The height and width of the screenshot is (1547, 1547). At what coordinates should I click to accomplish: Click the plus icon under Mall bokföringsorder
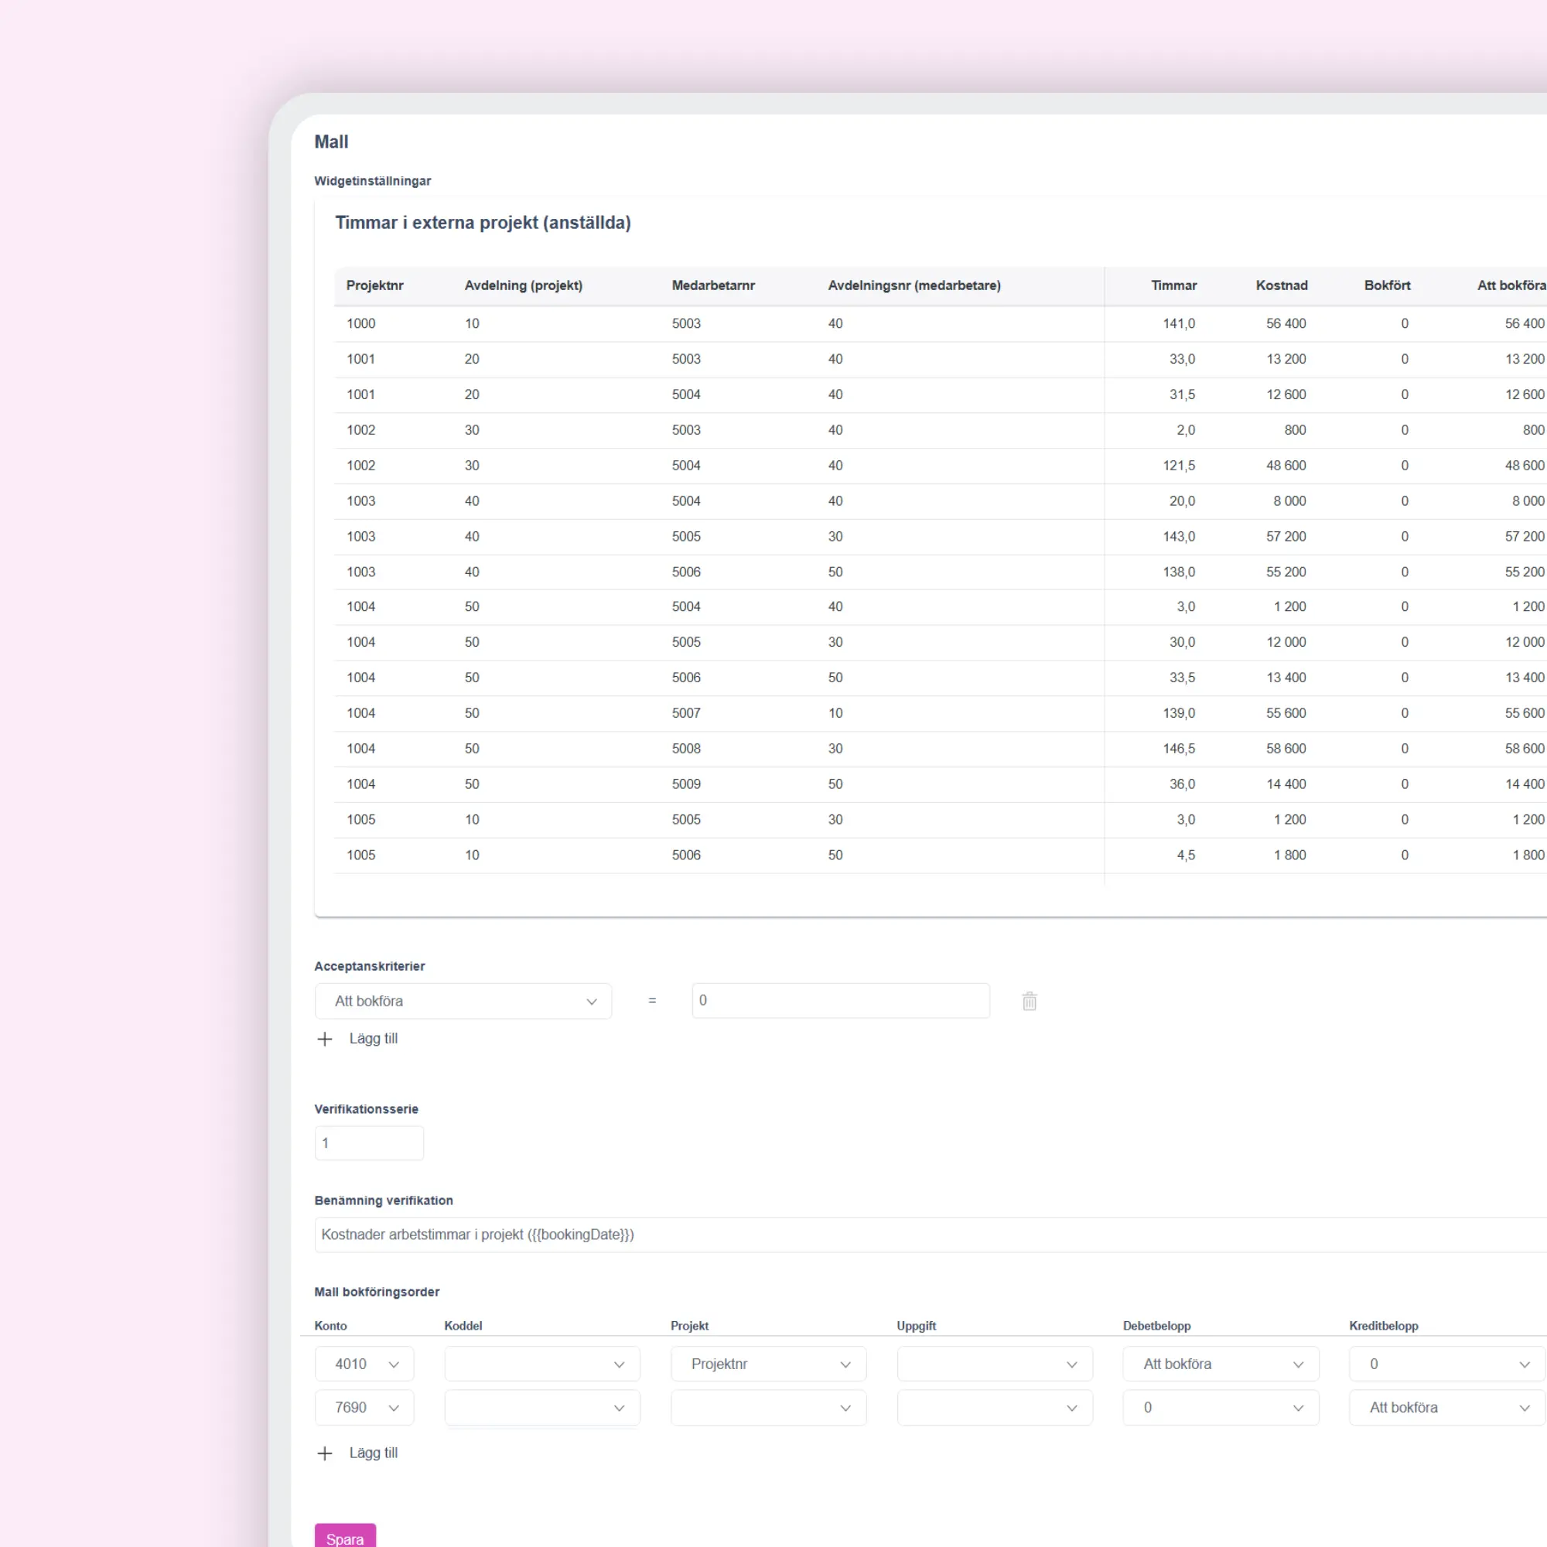pyautogui.click(x=324, y=1453)
